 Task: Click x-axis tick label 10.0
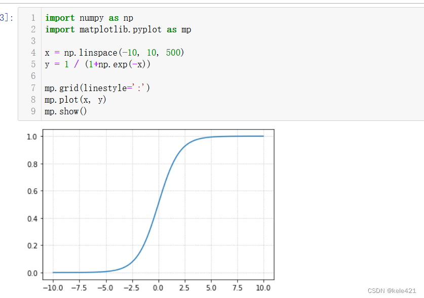(x=263, y=288)
